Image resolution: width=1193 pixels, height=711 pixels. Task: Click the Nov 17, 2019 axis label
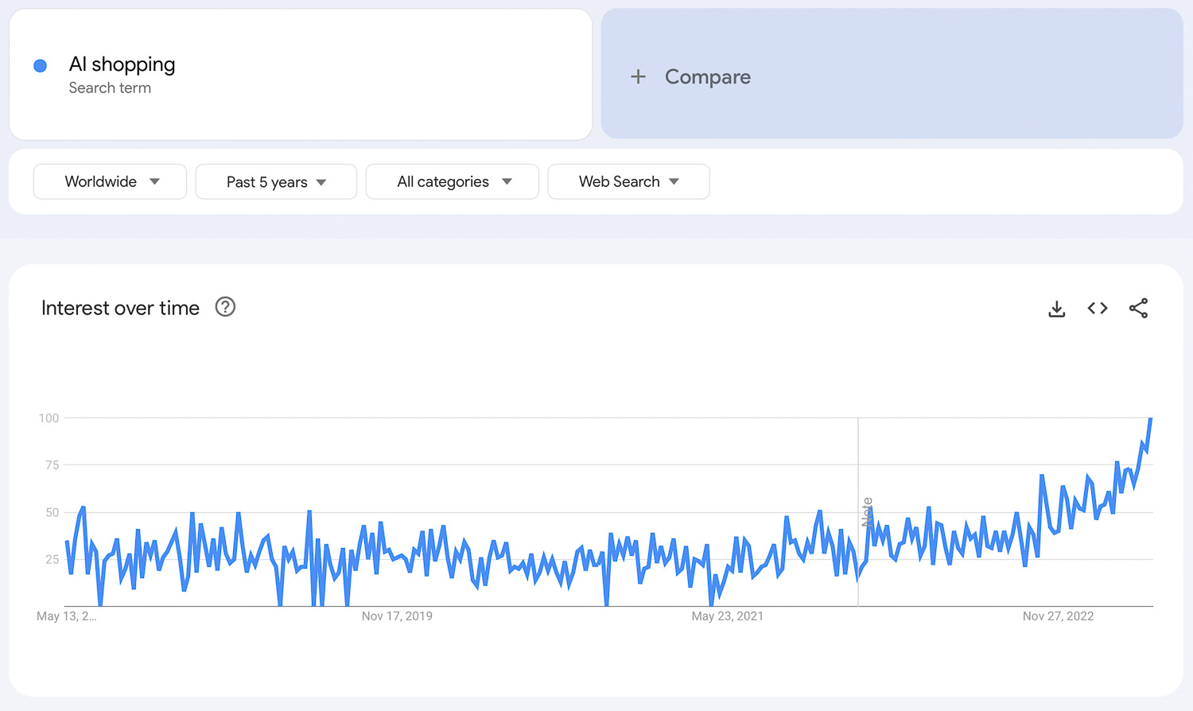click(x=397, y=616)
